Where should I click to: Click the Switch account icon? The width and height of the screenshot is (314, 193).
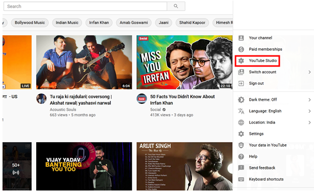point(241,72)
